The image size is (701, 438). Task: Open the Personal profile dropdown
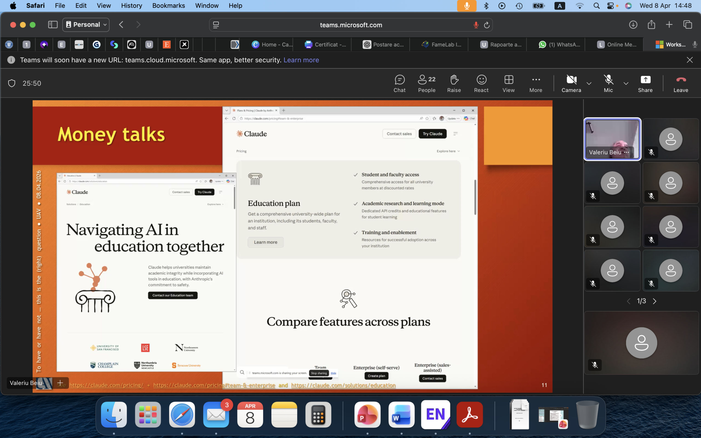tap(86, 25)
